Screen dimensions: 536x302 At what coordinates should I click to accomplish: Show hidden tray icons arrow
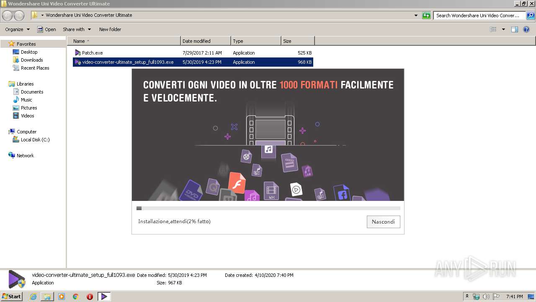click(467, 297)
